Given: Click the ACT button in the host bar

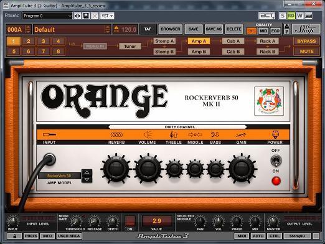Looking at the screenshot, I should (x=266, y=16).
